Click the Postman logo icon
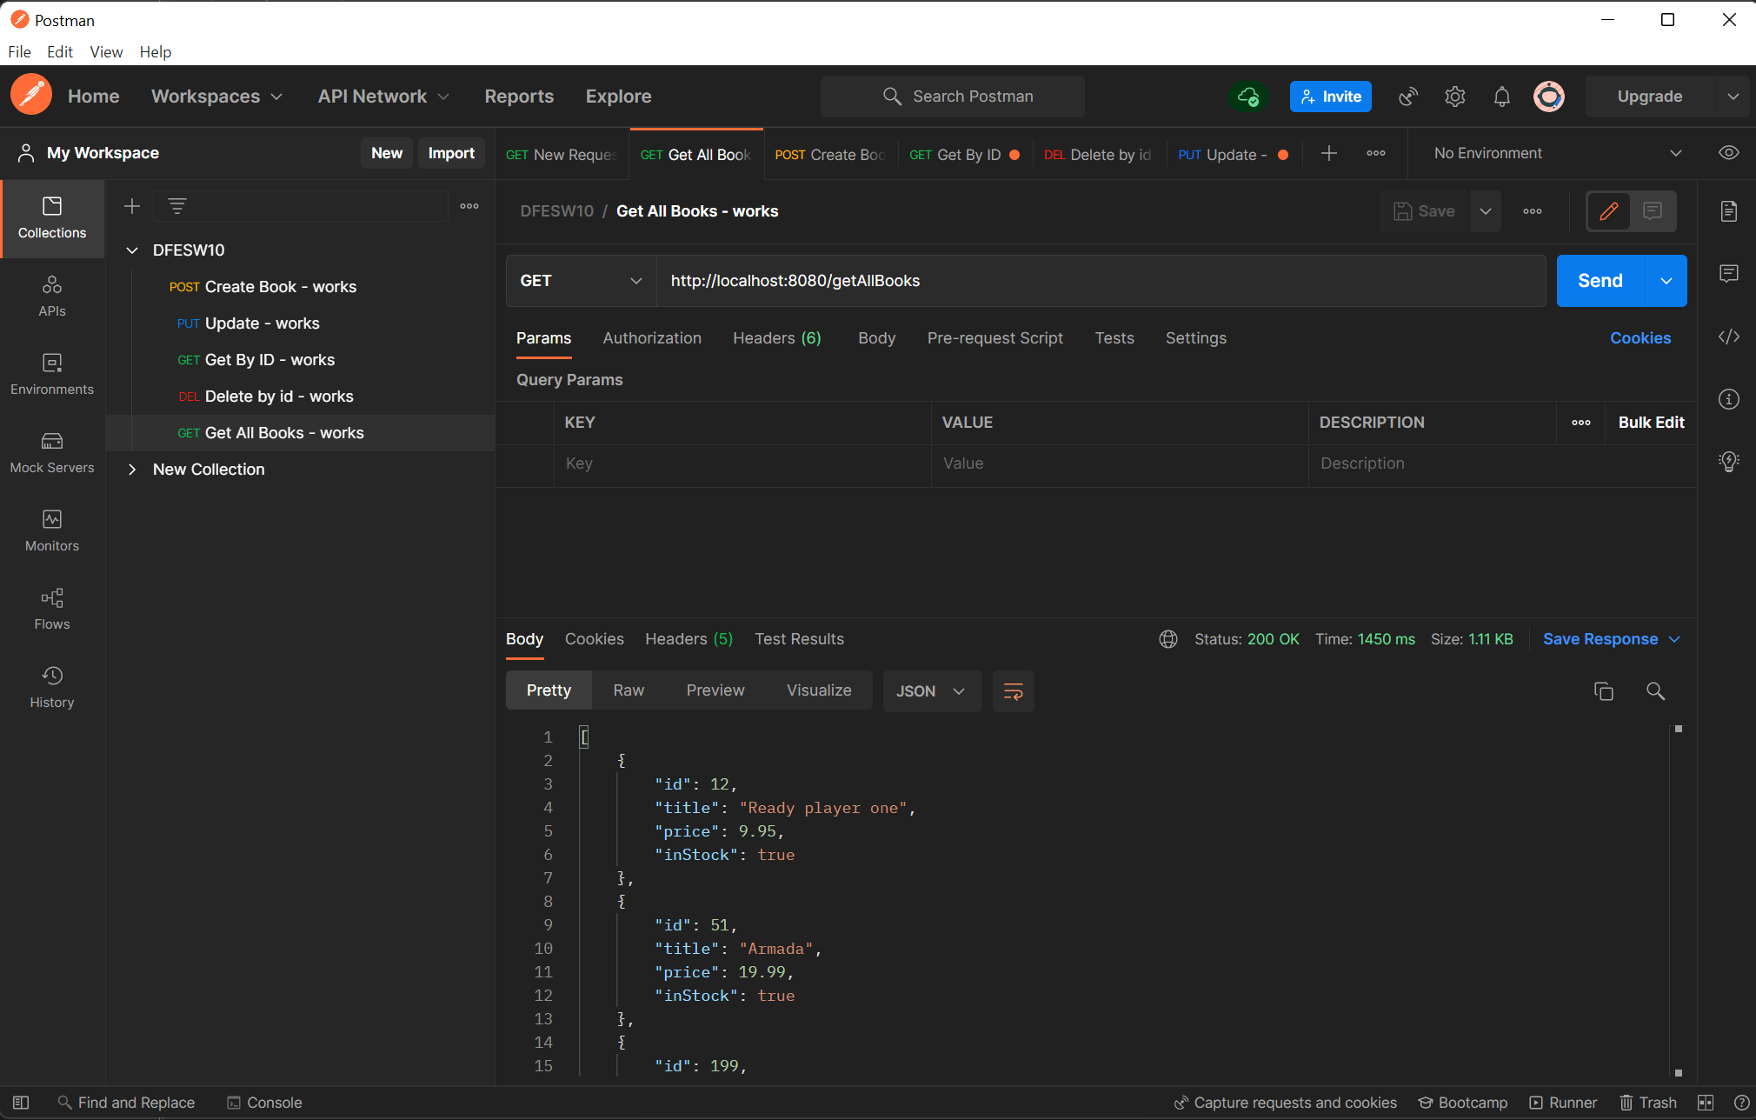The image size is (1756, 1120). (31, 96)
